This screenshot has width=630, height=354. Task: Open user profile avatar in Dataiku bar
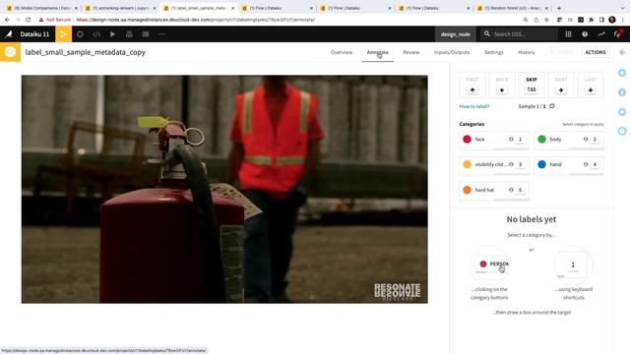pyautogui.click(x=618, y=34)
